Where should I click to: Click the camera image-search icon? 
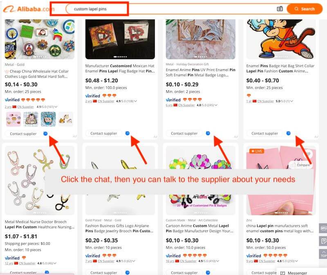point(280,9)
